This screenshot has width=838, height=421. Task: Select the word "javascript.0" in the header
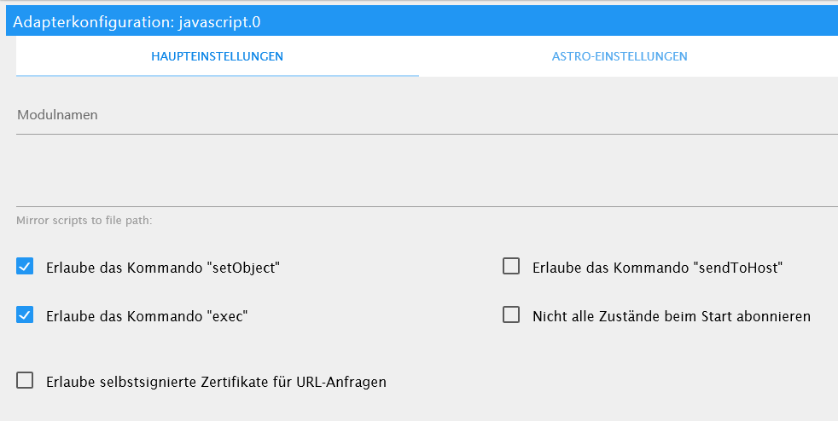(x=219, y=22)
